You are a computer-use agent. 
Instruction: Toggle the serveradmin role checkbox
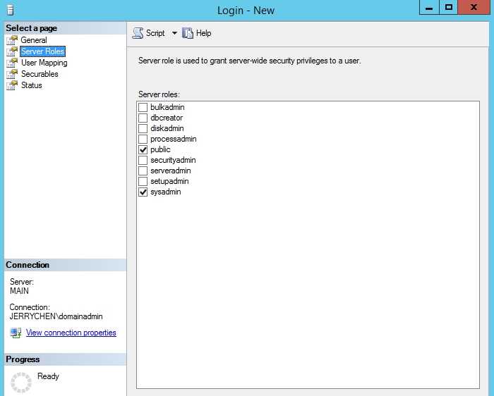143,171
